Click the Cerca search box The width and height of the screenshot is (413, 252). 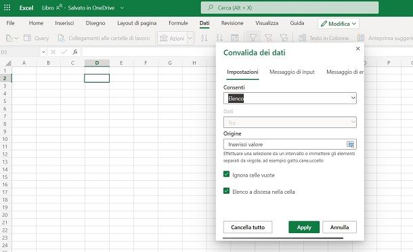290,7
